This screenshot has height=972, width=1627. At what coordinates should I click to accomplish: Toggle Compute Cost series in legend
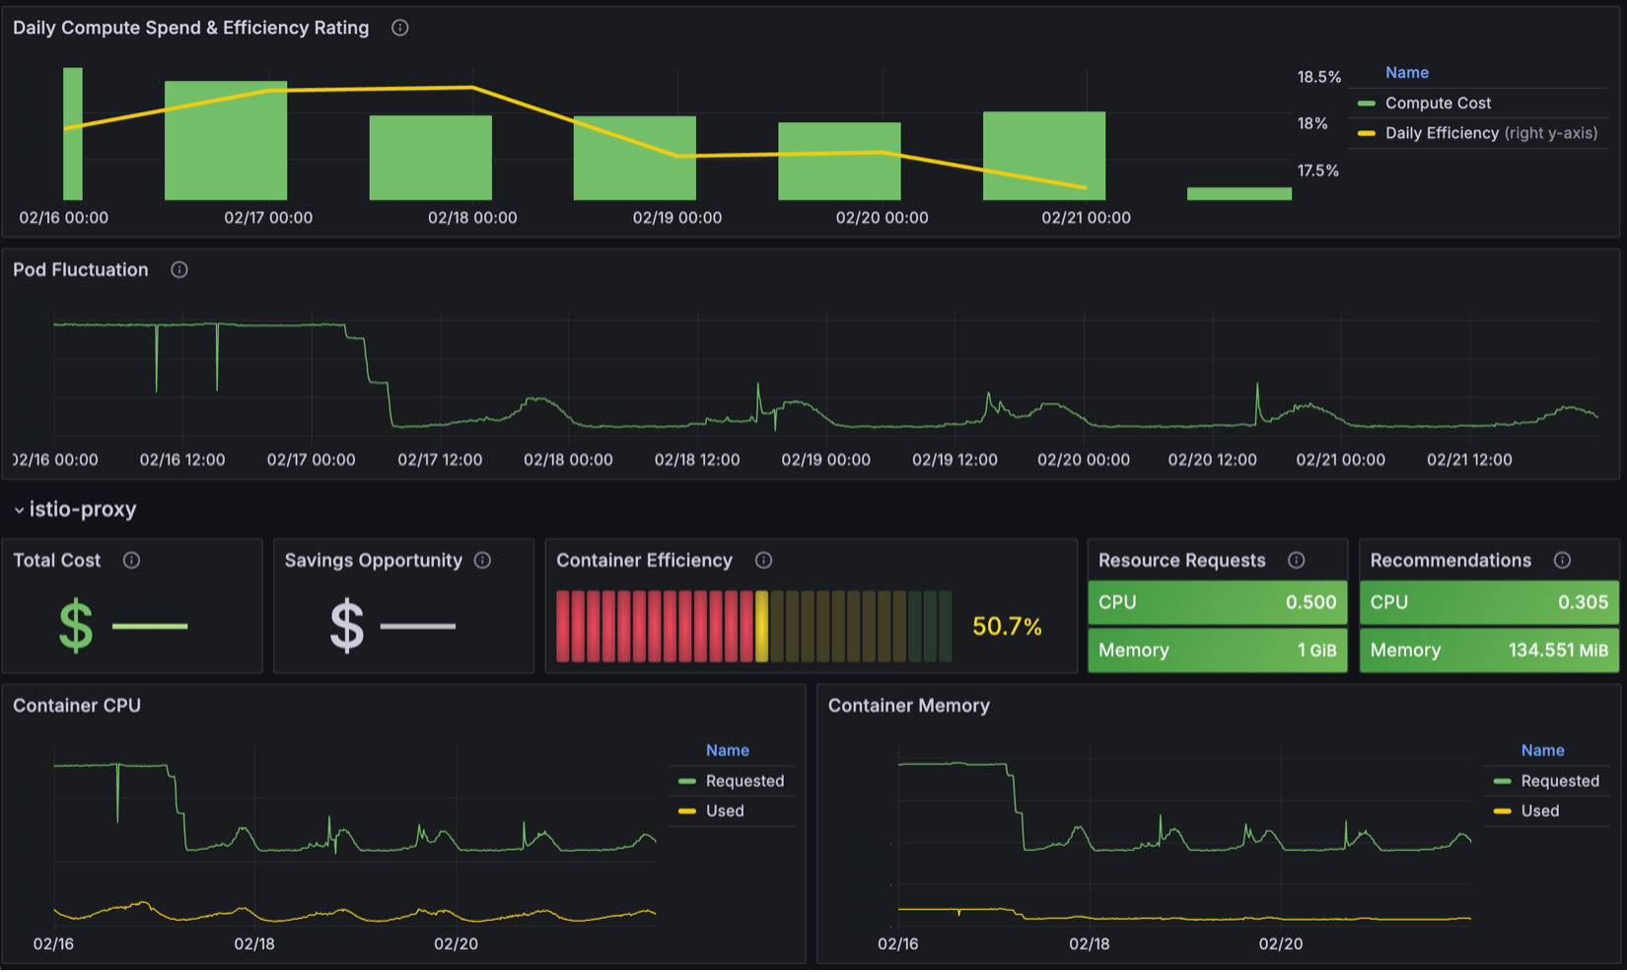[1438, 104]
